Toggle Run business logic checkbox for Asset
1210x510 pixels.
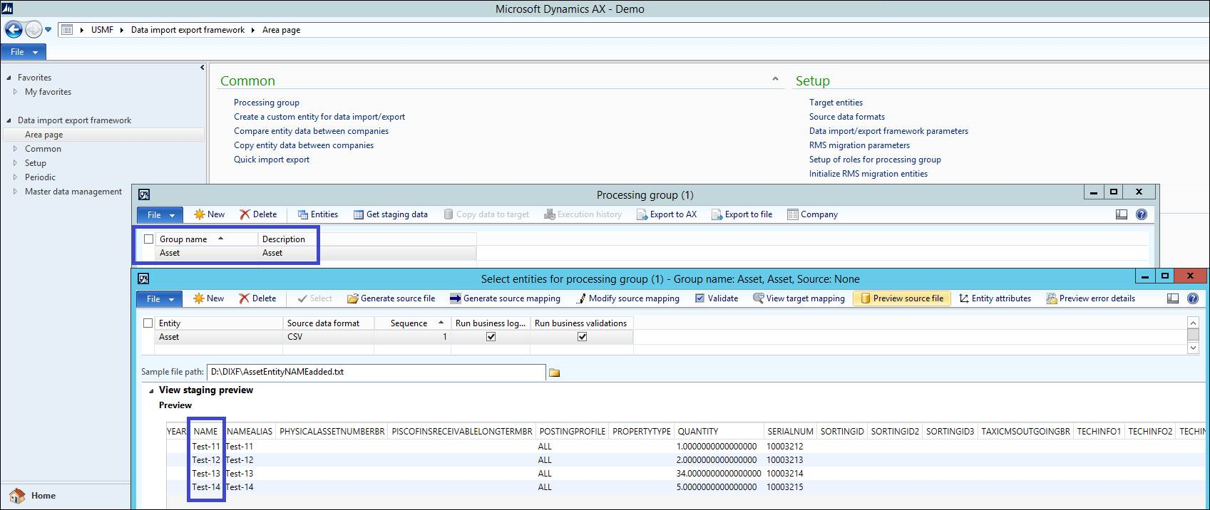click(x=491, y=337)
